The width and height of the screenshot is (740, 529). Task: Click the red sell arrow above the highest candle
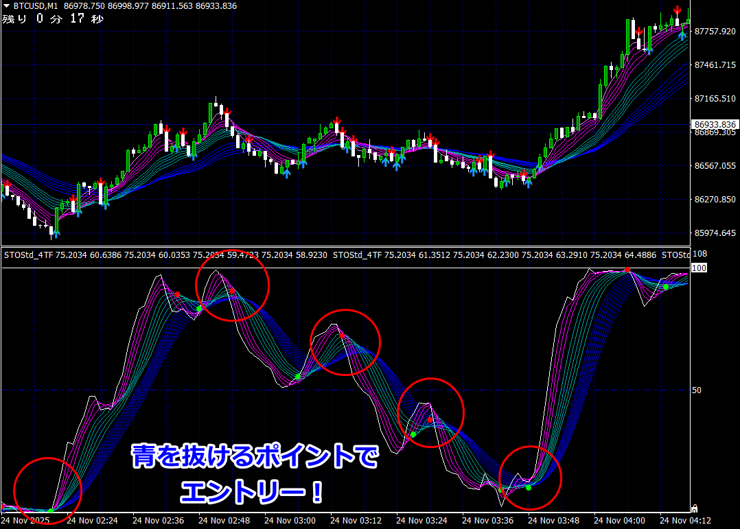point(677,10)
